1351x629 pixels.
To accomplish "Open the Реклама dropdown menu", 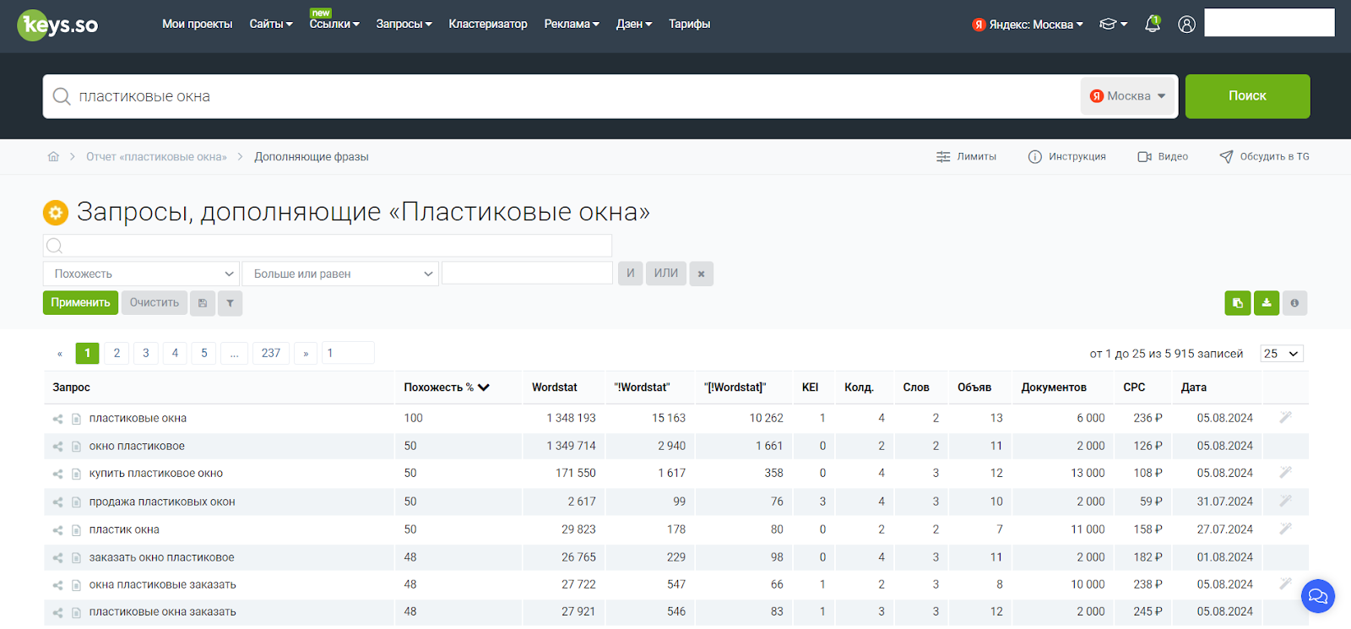I will (572, 24).
